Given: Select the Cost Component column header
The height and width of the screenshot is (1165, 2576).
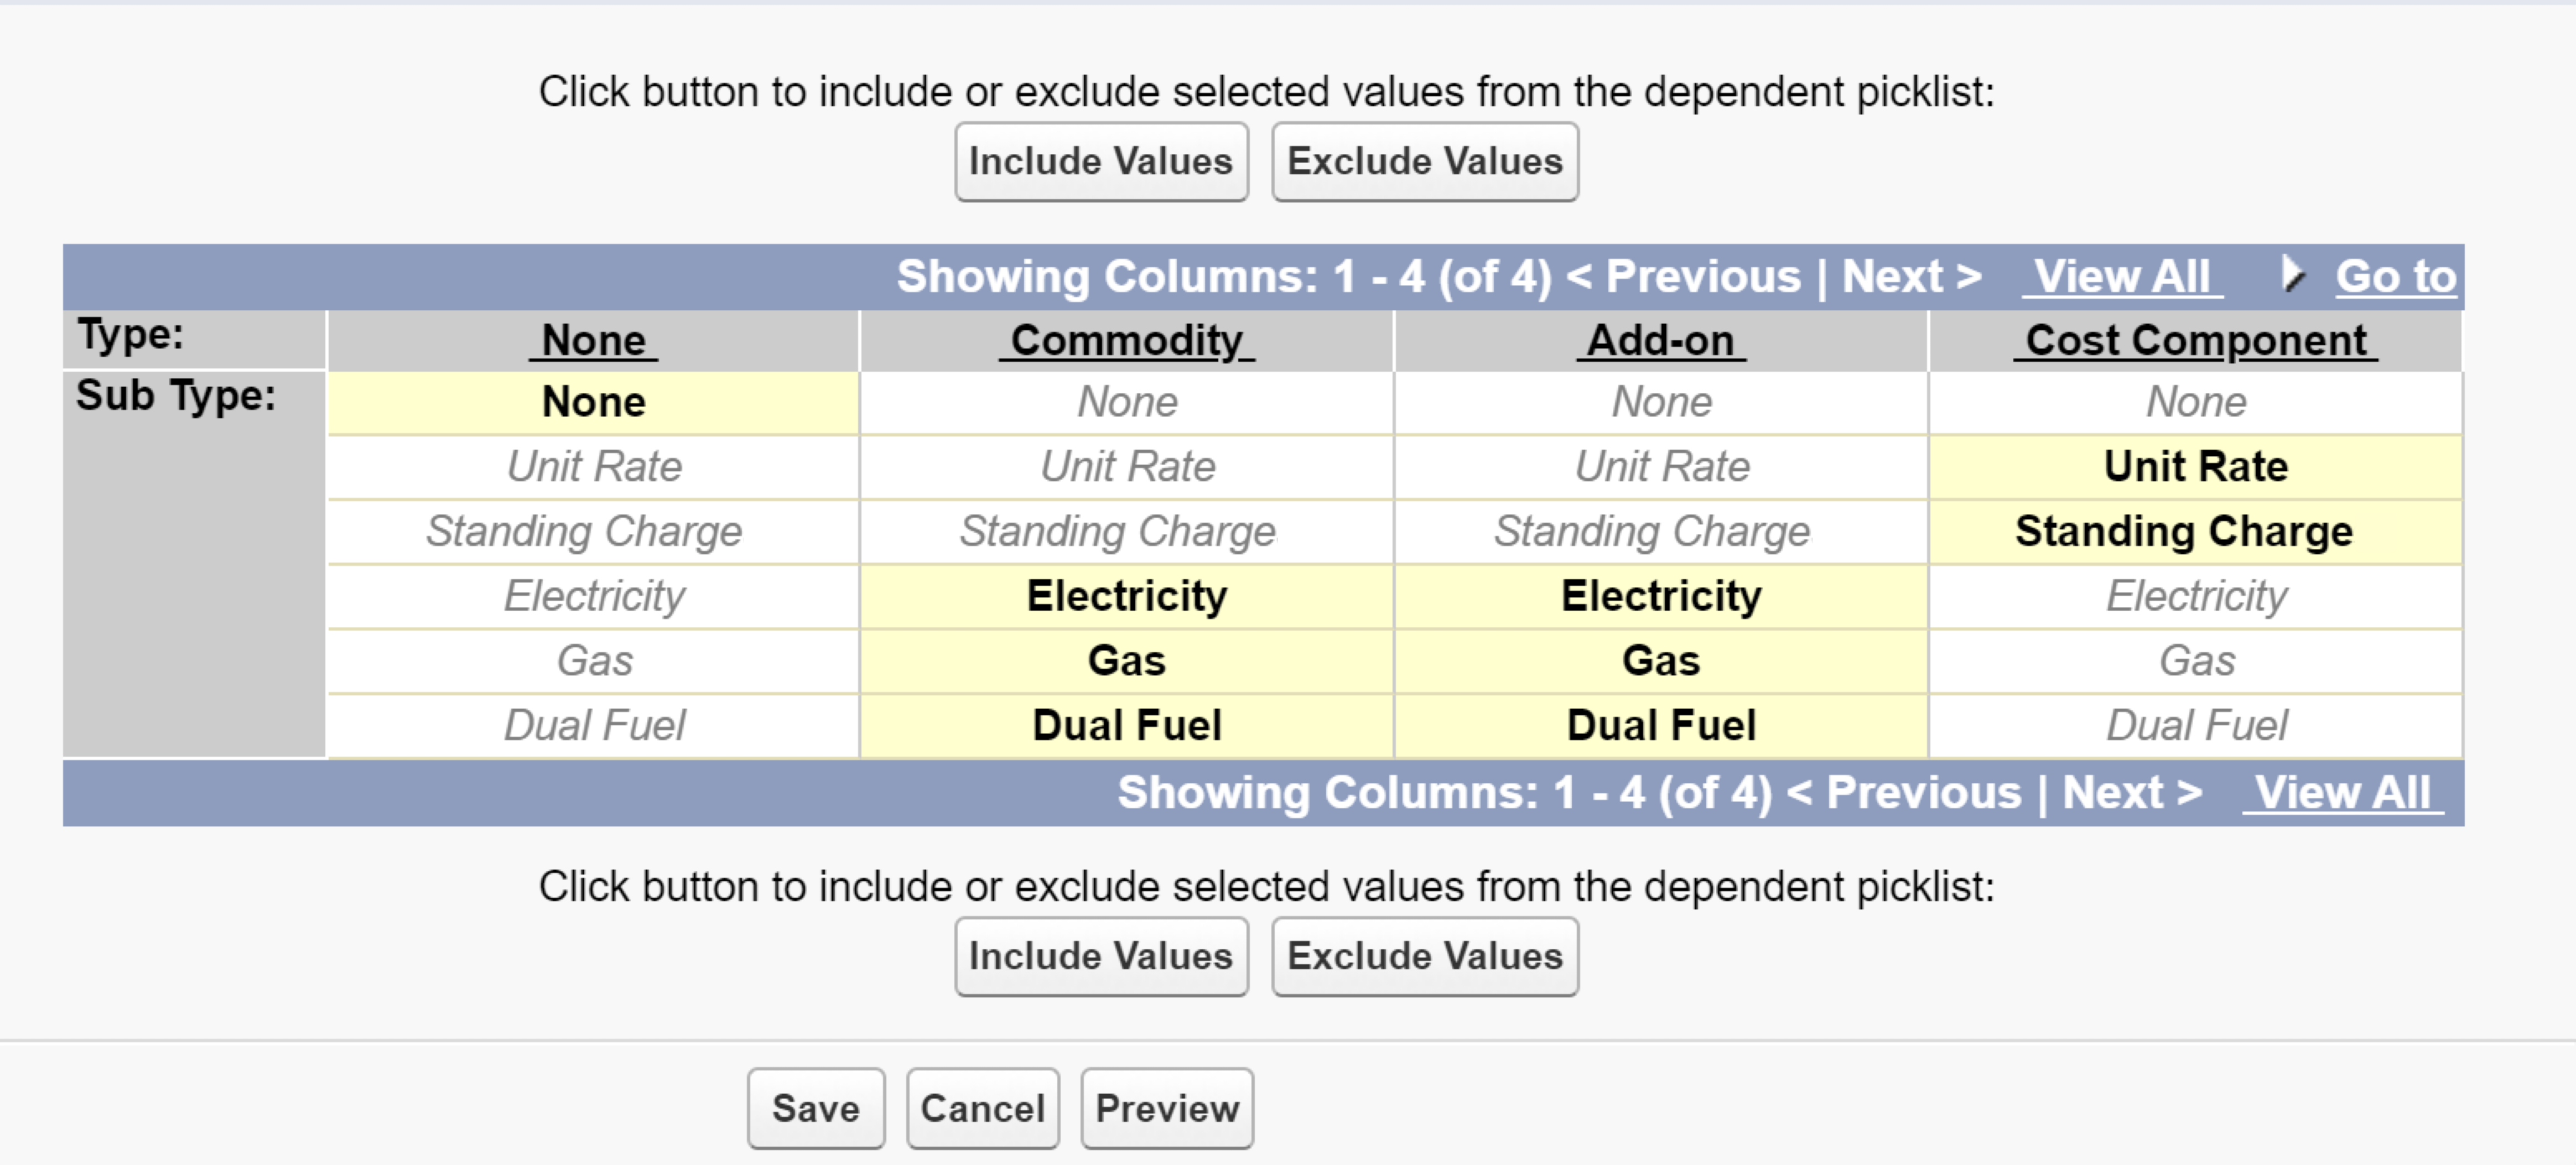Looking at the screenshot, I should [x=2195, y=341].
